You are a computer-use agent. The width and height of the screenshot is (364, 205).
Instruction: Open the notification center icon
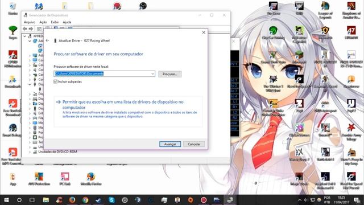(357, 200)
